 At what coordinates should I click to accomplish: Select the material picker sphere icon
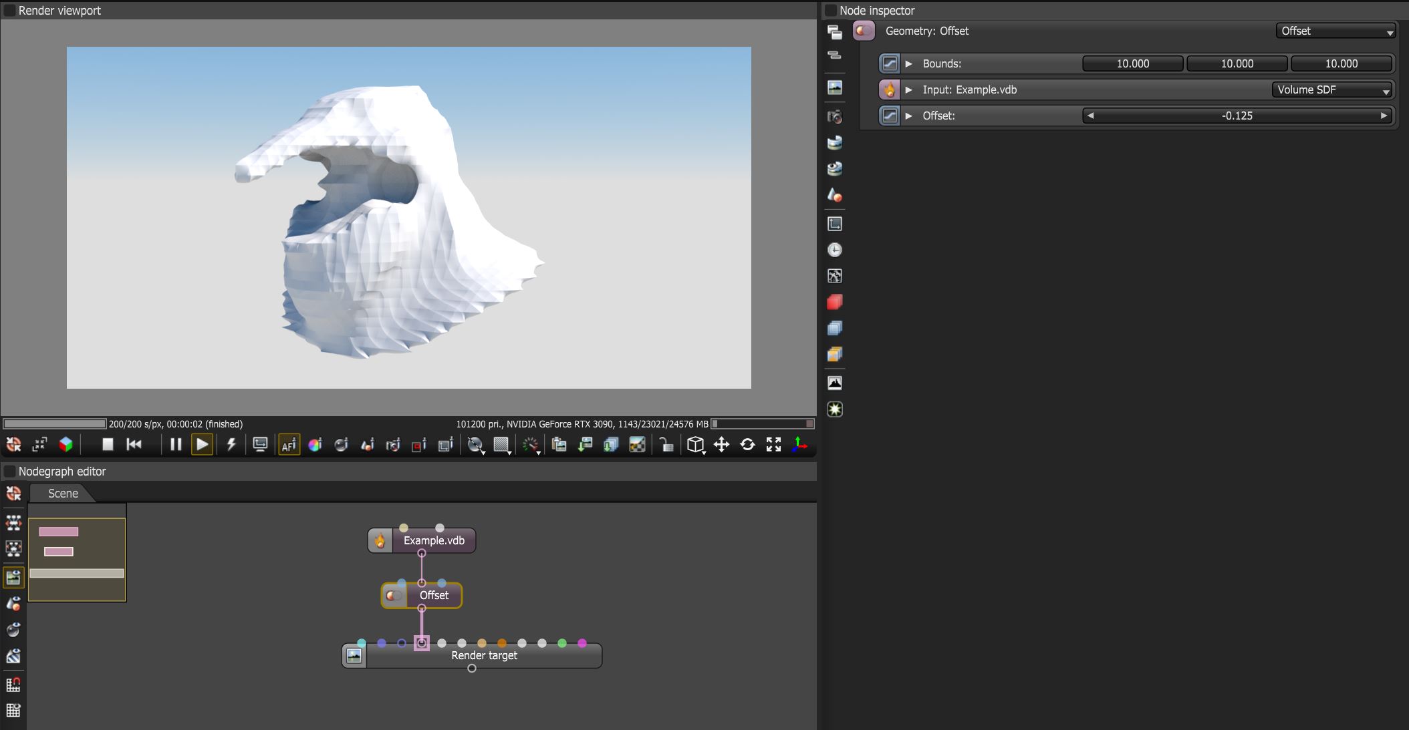341,444
